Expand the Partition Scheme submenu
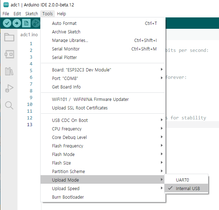The height and width of the screenshot is (210, 219). point(103,171)
